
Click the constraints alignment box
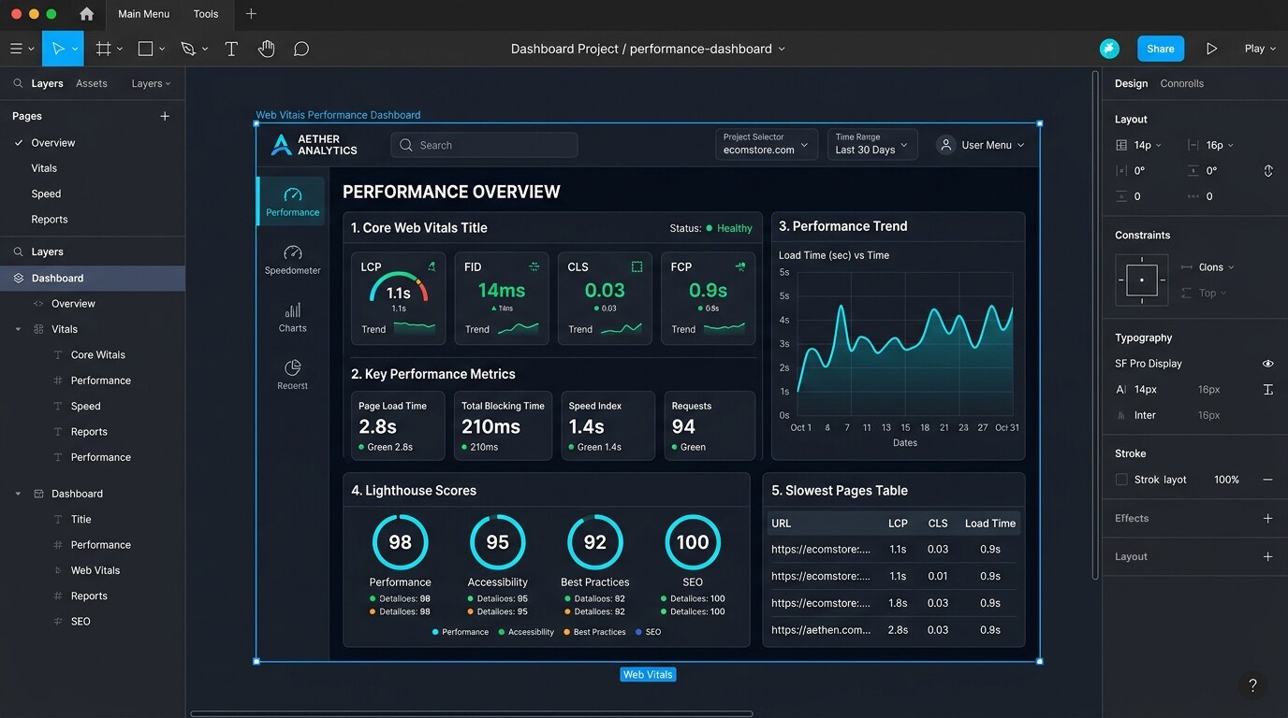coord(1142,280)
